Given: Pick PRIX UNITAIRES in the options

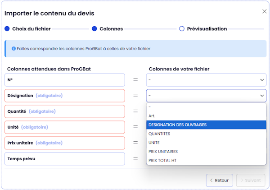Looking at the screenshot, I should click(x=206, y=152).
